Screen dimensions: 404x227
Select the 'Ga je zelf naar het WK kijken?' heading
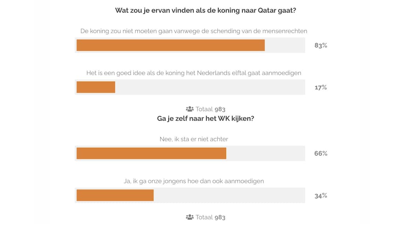[x=206, y=119]
